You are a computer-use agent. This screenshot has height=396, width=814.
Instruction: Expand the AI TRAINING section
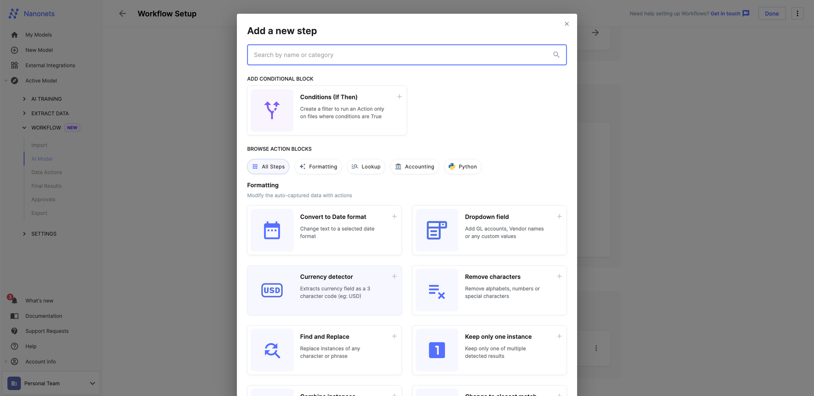(24, 99)
